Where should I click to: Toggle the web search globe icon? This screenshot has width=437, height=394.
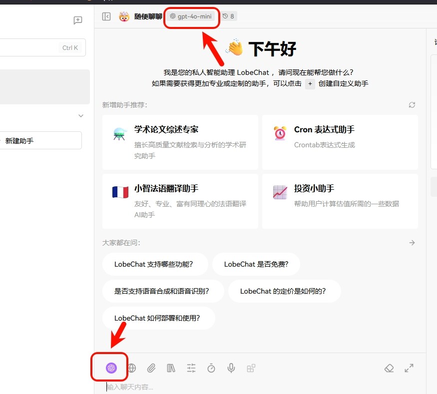(x=132, y=368)
